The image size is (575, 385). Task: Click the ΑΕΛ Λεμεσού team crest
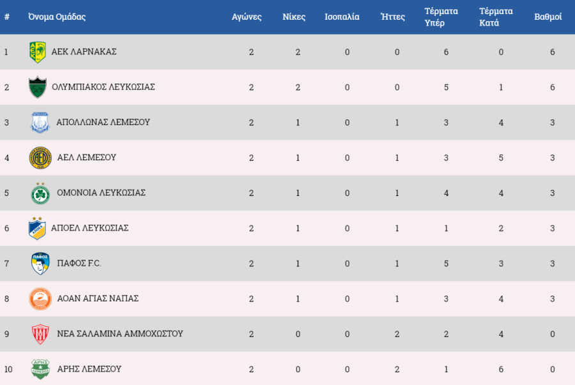click(40, 158)
